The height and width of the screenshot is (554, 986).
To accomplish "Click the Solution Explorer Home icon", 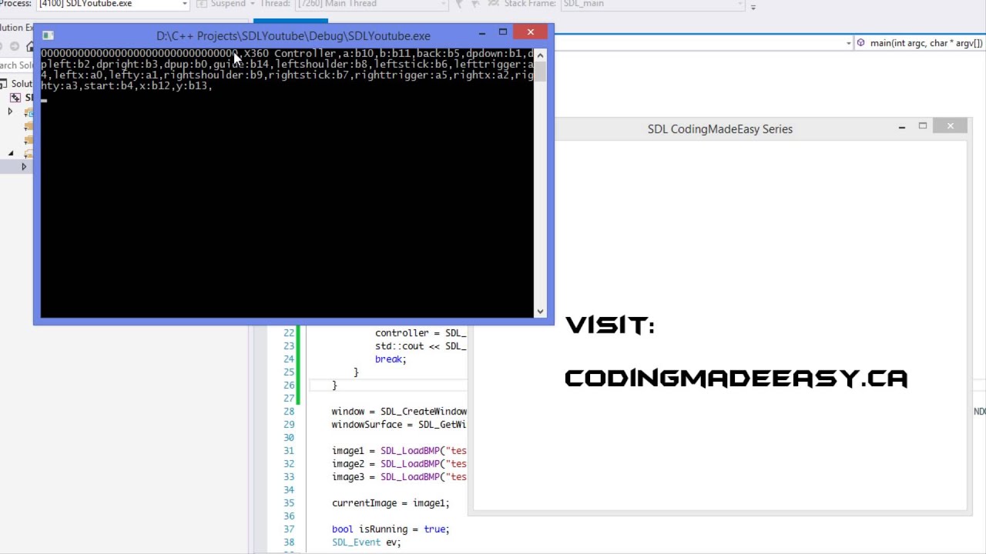I will pyautogui.click(x=30, y=46).
